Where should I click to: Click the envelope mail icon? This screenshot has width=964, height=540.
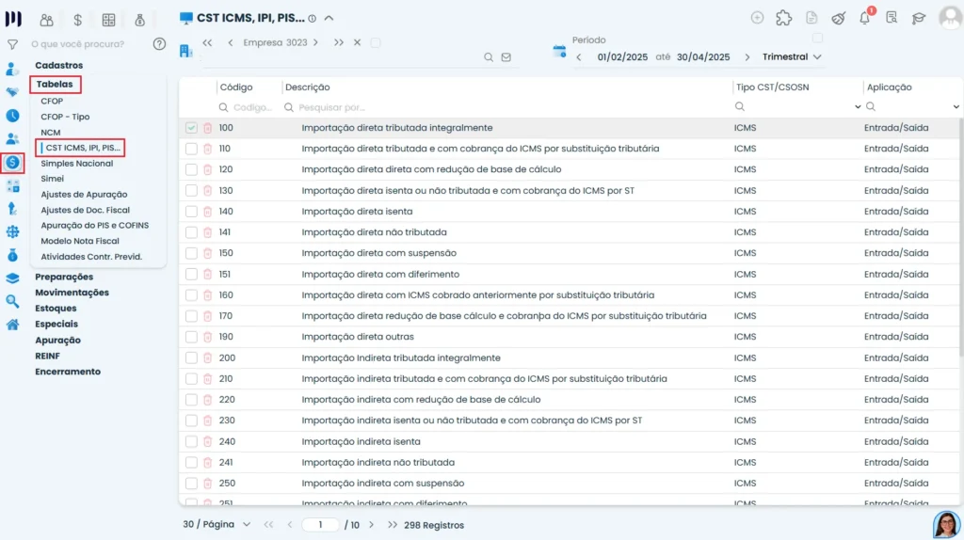point(506,57)
